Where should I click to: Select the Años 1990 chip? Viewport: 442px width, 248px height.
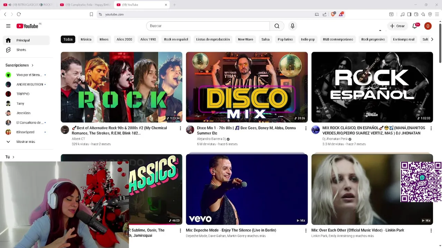(148, 39)
